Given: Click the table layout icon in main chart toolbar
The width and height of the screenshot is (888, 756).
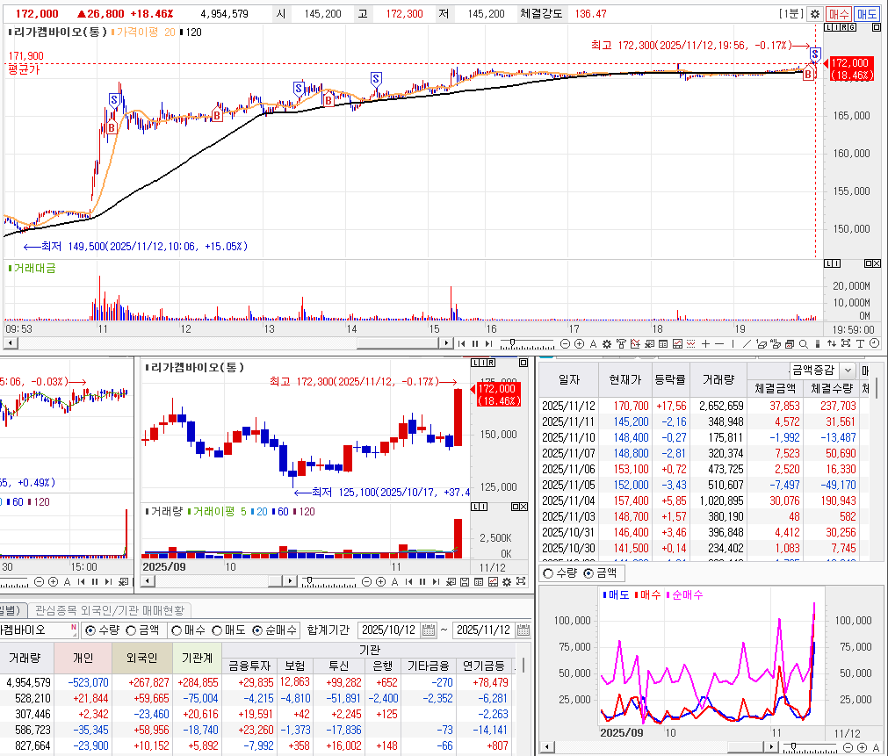Looking at the screenshot, I should [662, 343].
